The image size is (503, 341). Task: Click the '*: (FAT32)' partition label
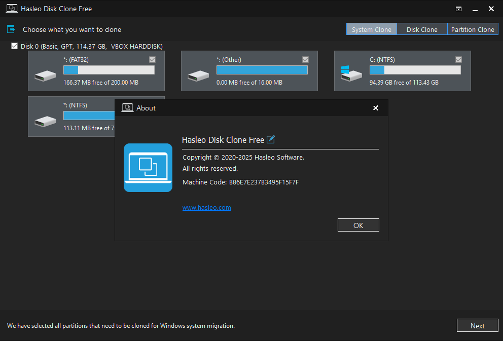(x=76, y=60)
